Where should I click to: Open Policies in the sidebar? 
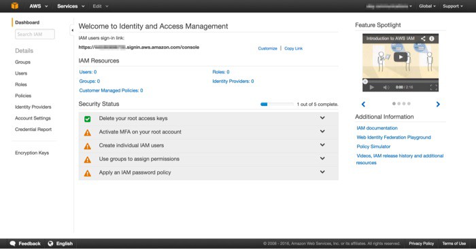(x=23, y=96)
